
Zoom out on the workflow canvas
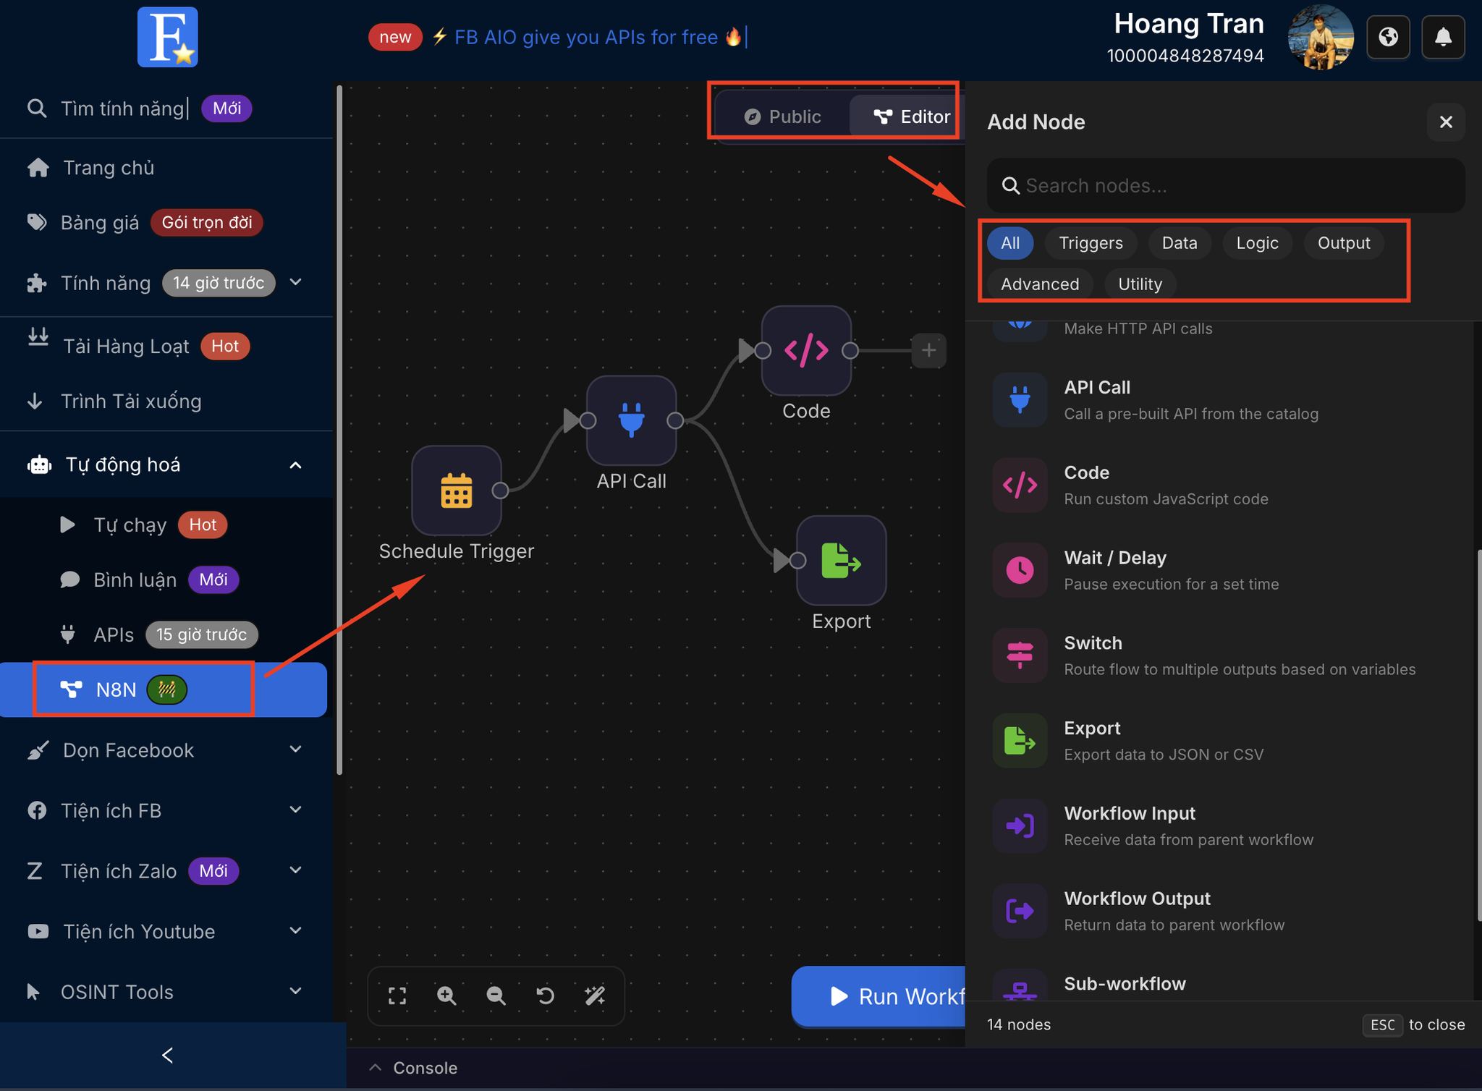[x=496, y=996]
